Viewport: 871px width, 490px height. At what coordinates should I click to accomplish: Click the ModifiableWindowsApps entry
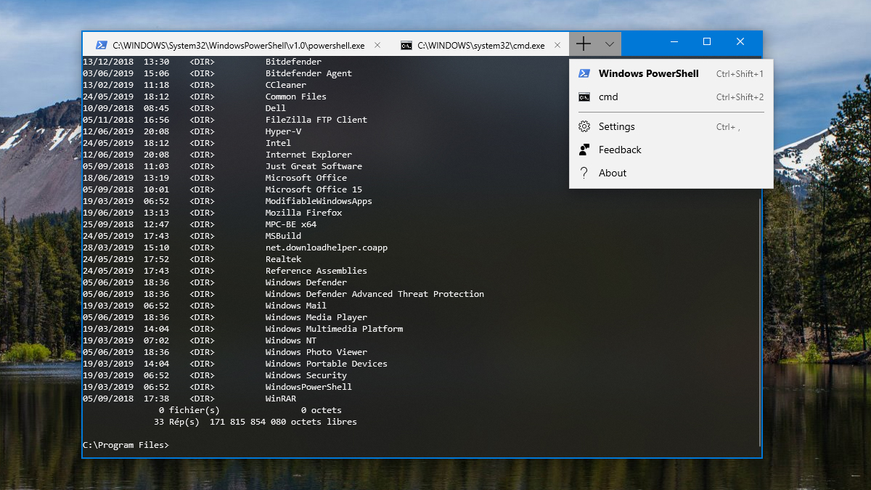pyautogui.click(x=319, y=201)
